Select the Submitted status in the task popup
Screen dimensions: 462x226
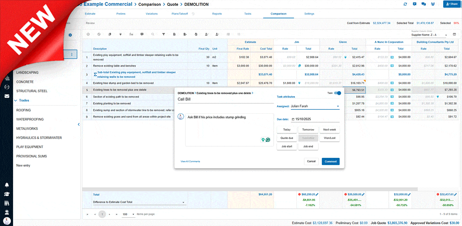[308, 138]
